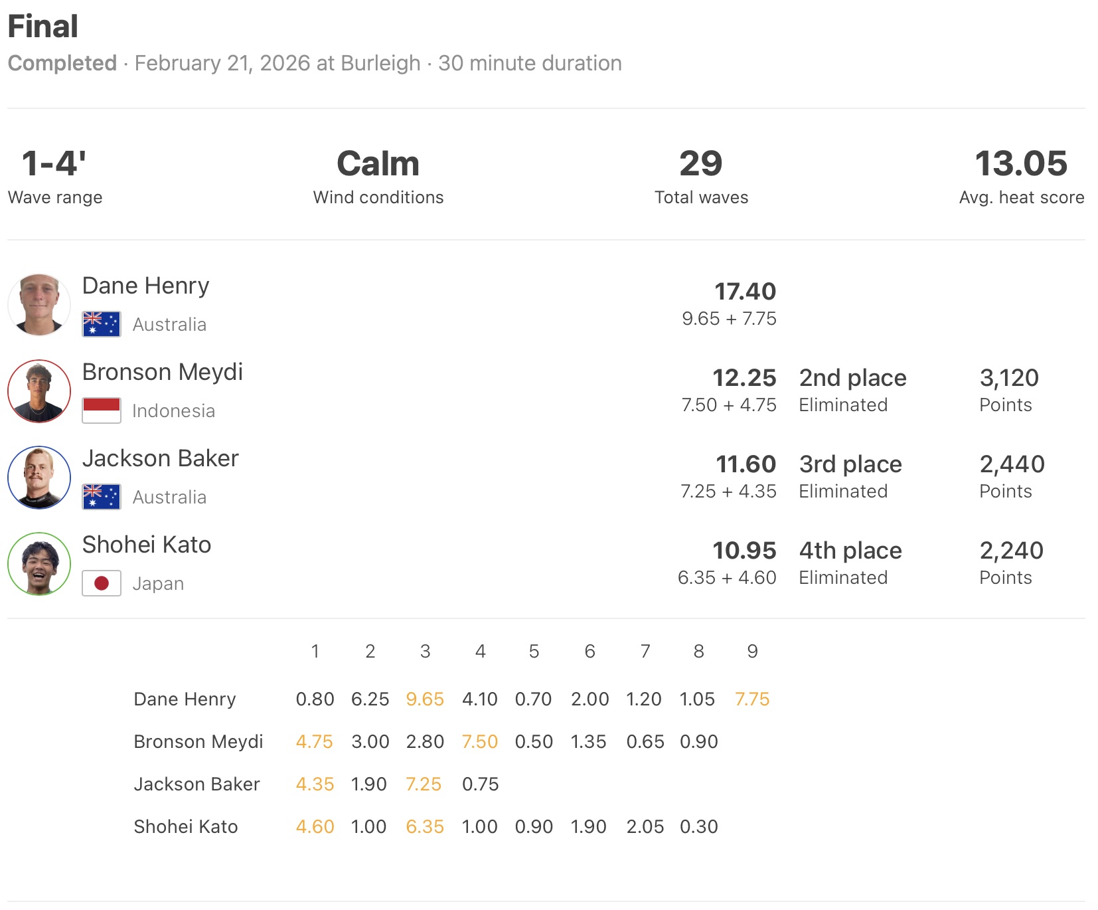
Task: Click Shohei Kato's avatar image
Action: tap(39, 564)
